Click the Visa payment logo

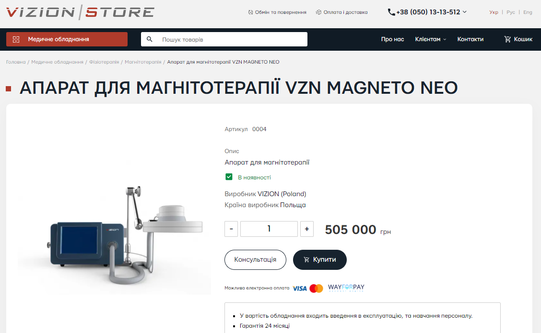(299, 288)
